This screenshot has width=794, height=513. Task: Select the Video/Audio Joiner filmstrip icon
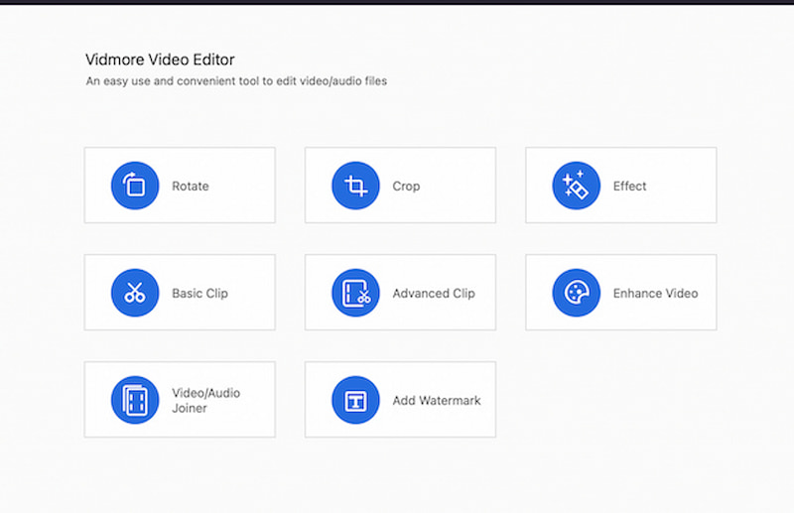(135, 400)
